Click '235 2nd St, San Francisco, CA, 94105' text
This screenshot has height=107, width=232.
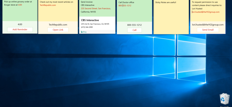coord(95,24)
